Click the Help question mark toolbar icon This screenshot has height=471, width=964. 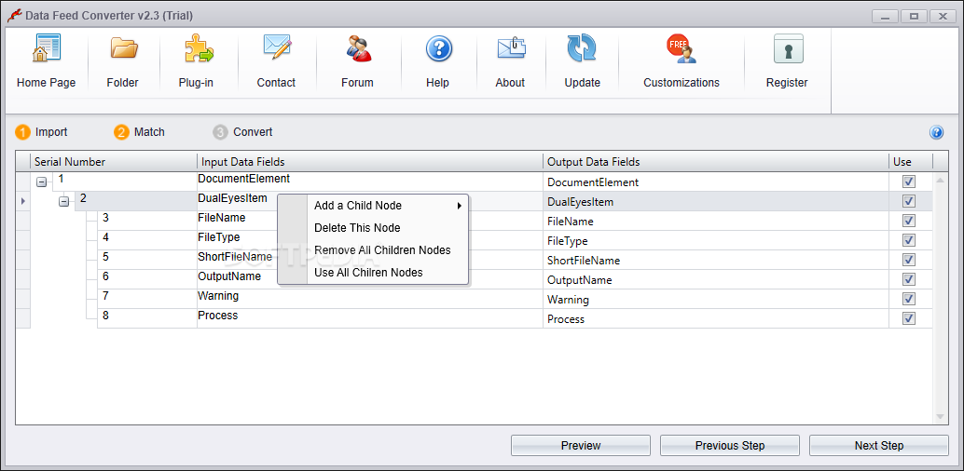coord(438,48)
